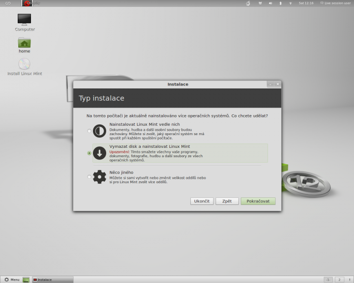This screenshot has width=354, height=283.
Task: Switch to workspace 2 in the panel
Action: [x=339, y=280]
